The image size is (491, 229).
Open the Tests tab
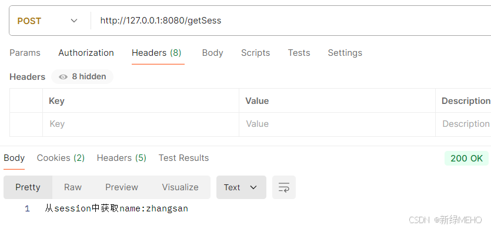(x=299, y=53)
